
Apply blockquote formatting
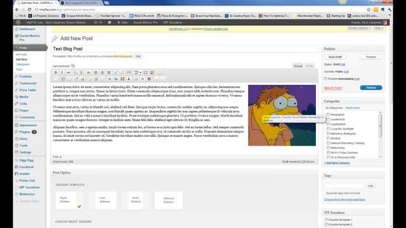[89, 72]
